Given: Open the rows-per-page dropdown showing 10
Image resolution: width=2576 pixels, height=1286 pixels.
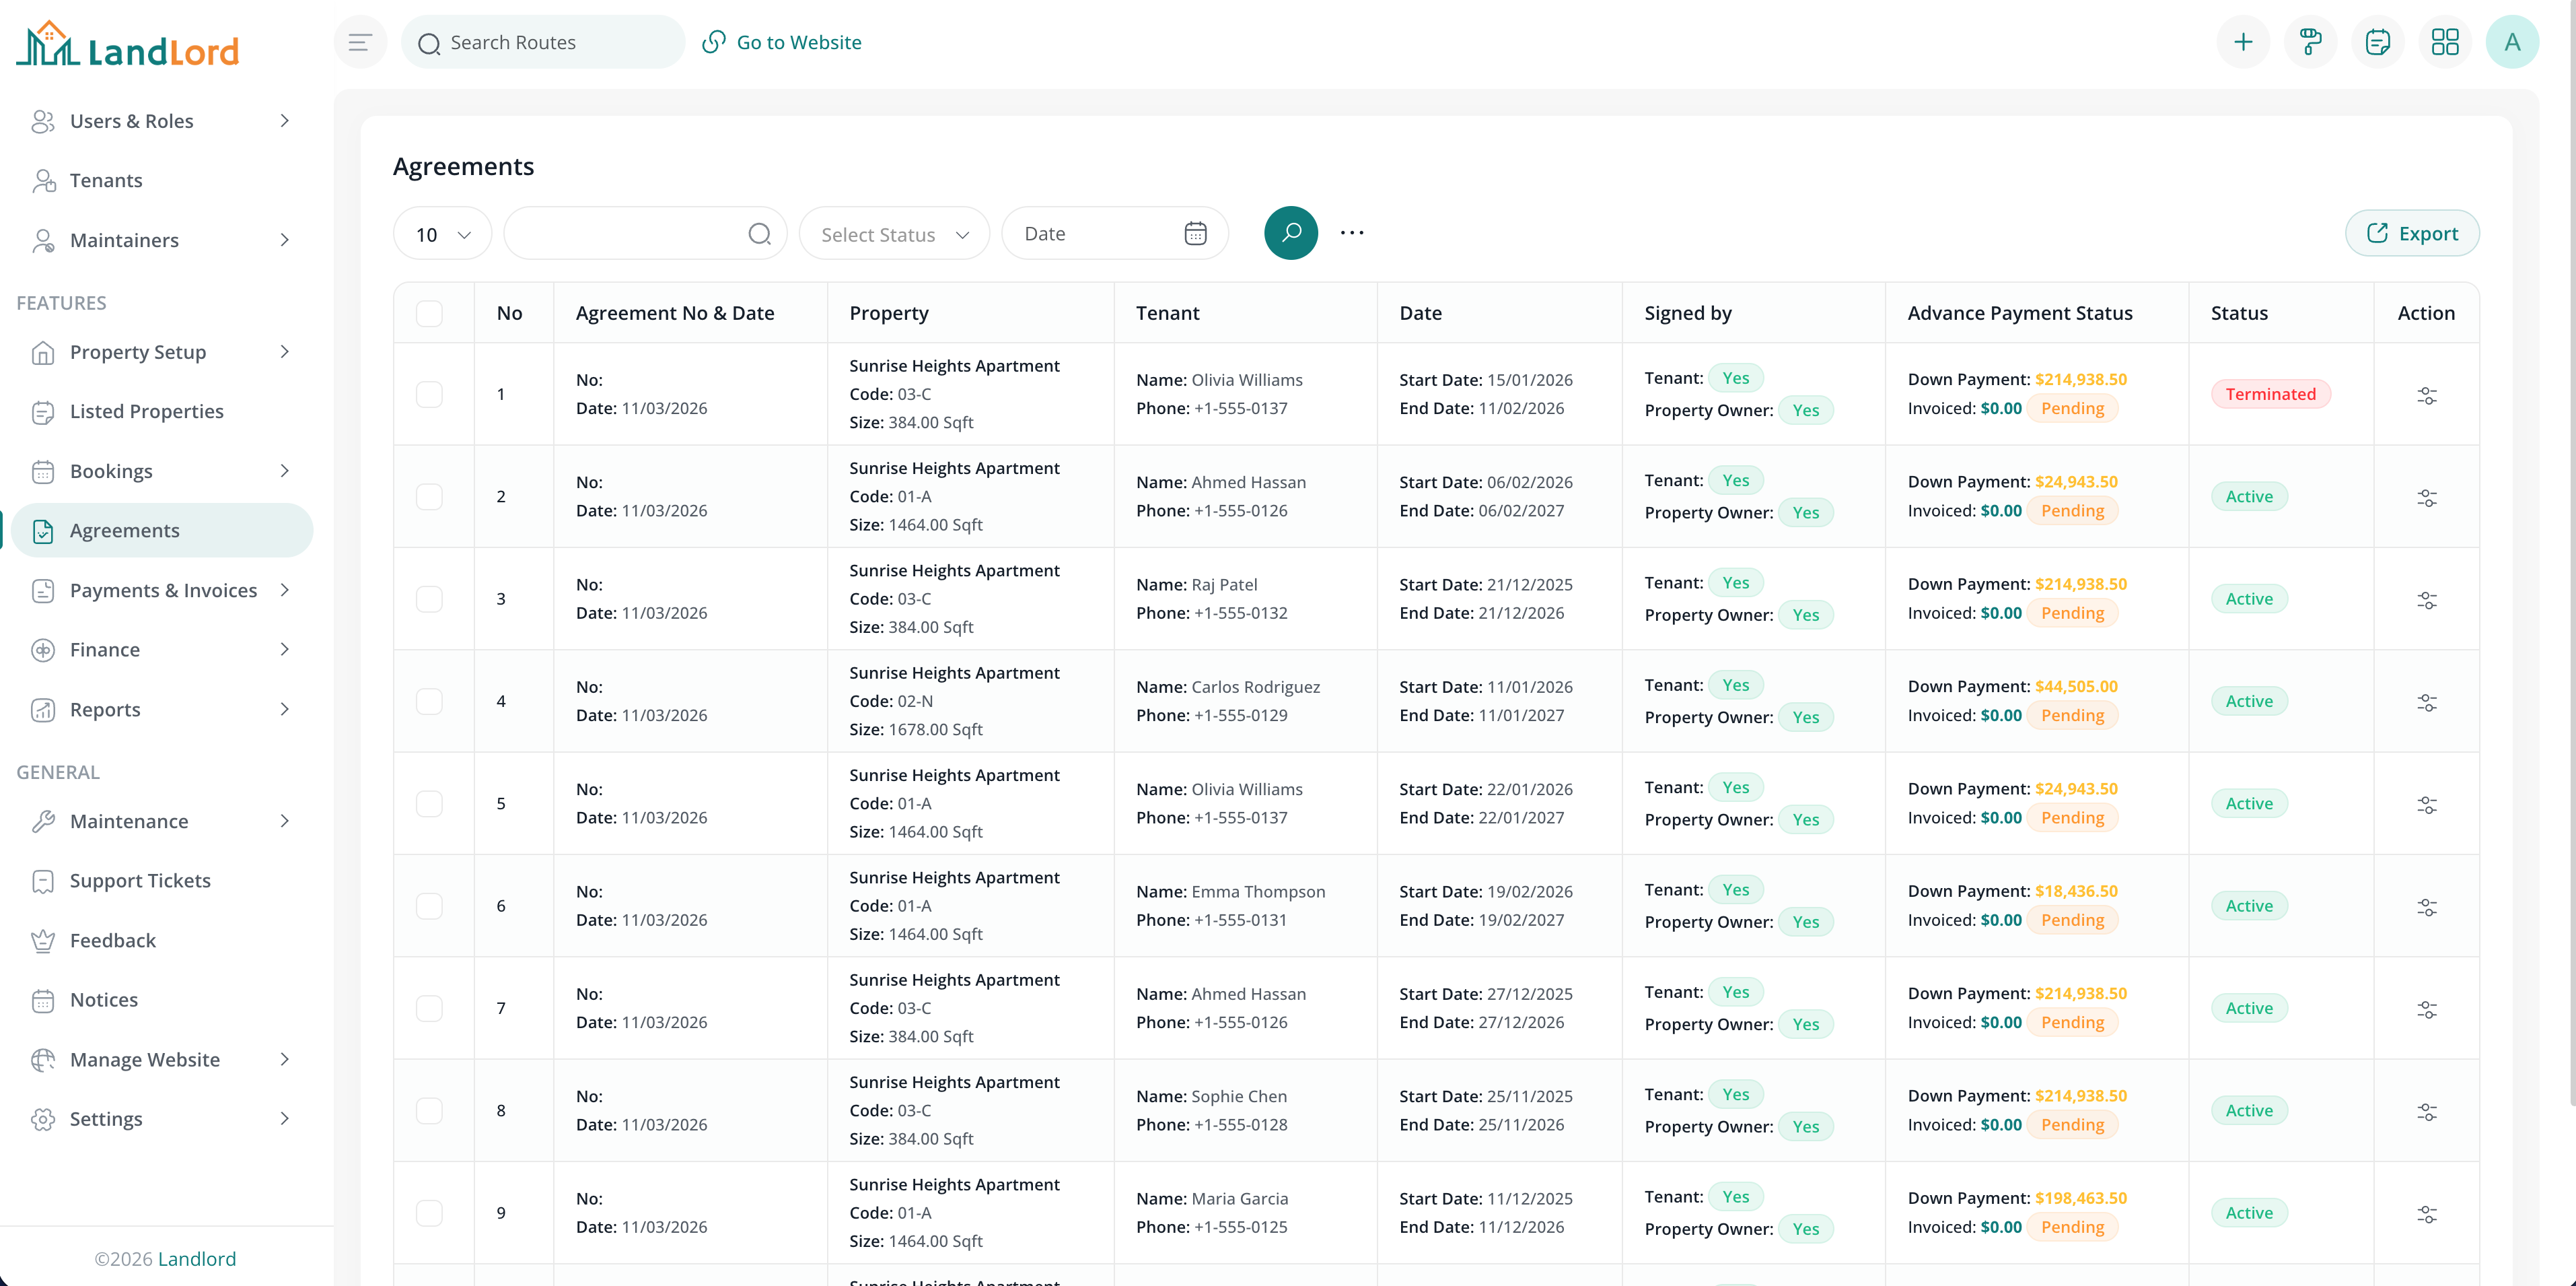Looking at the screenshot, I should pyautogui.click(x=441, y=233).
